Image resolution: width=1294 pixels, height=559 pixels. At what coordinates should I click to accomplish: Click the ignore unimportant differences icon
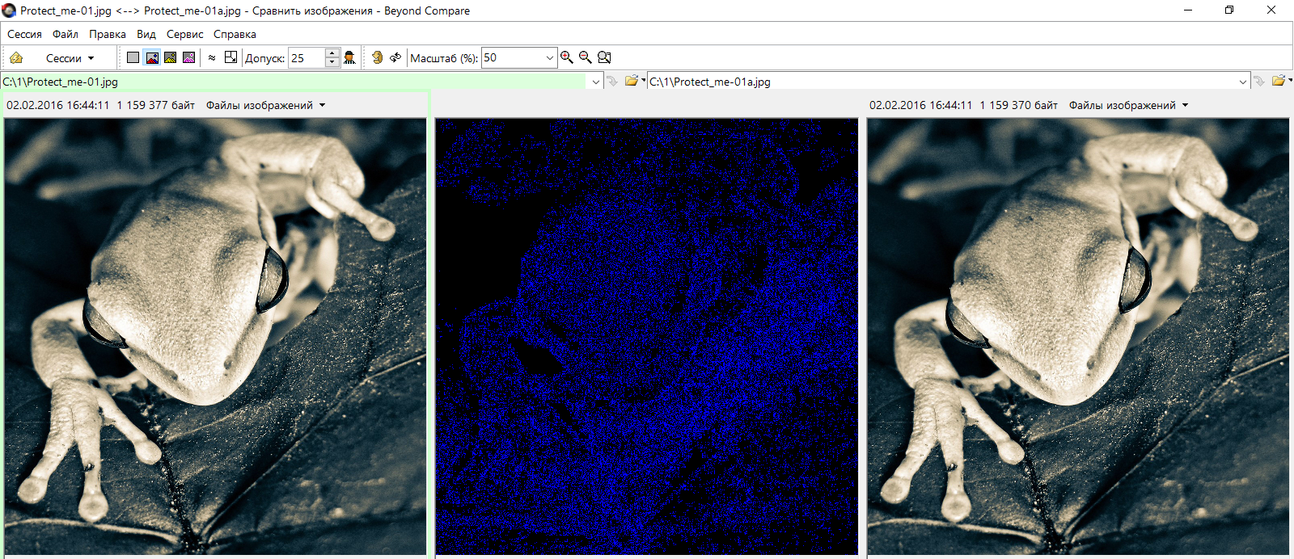pyautogui.click(x=212, y=57)
